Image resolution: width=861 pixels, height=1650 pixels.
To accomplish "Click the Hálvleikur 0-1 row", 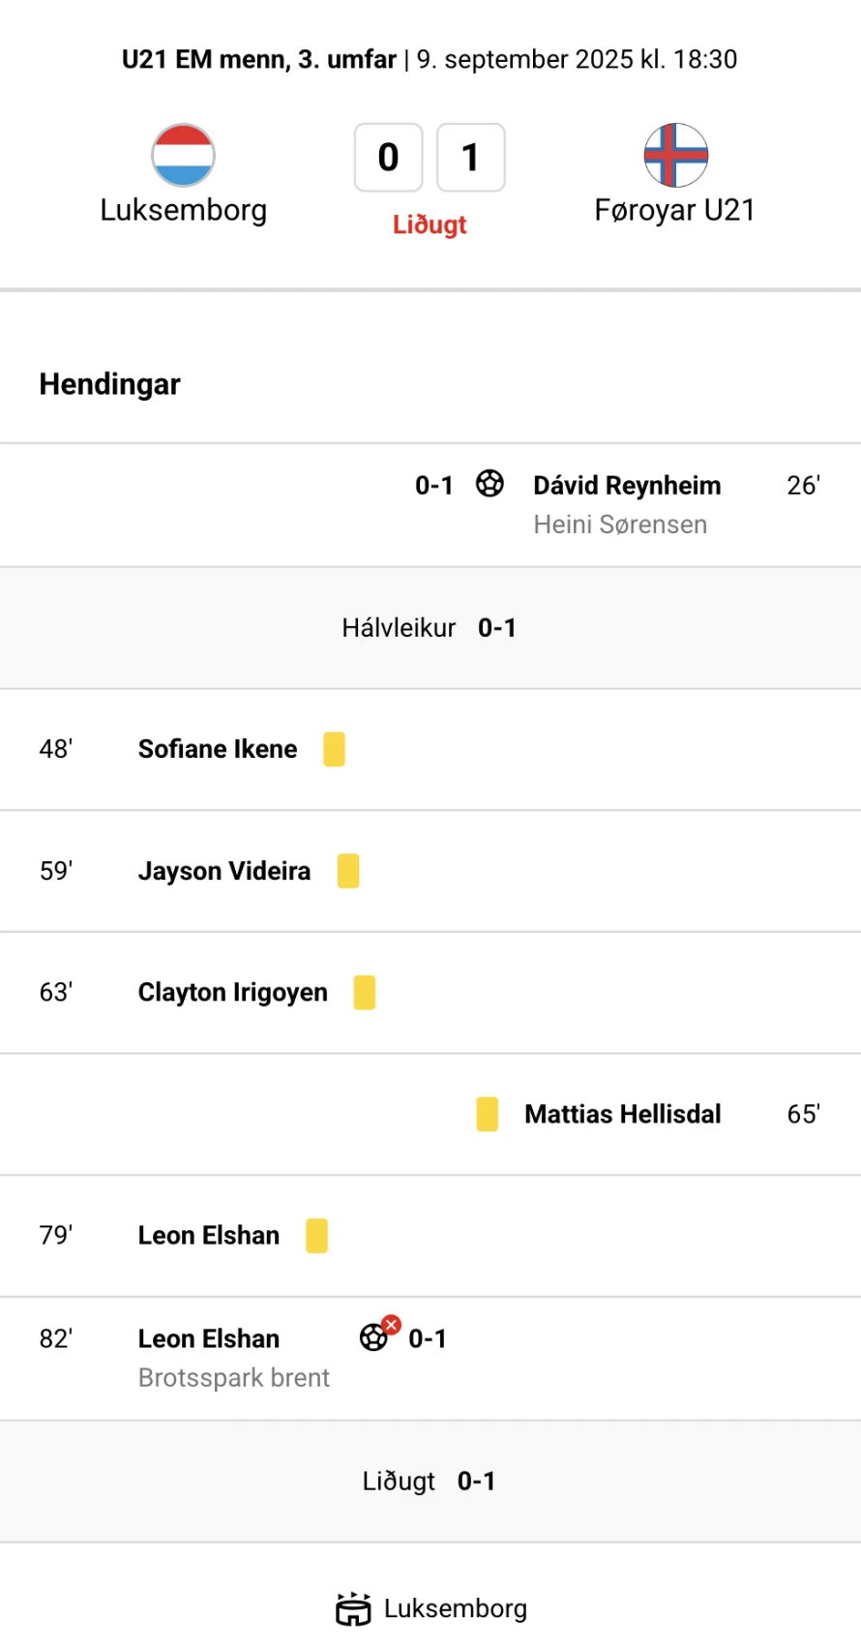I will click(x=430, y=628).
